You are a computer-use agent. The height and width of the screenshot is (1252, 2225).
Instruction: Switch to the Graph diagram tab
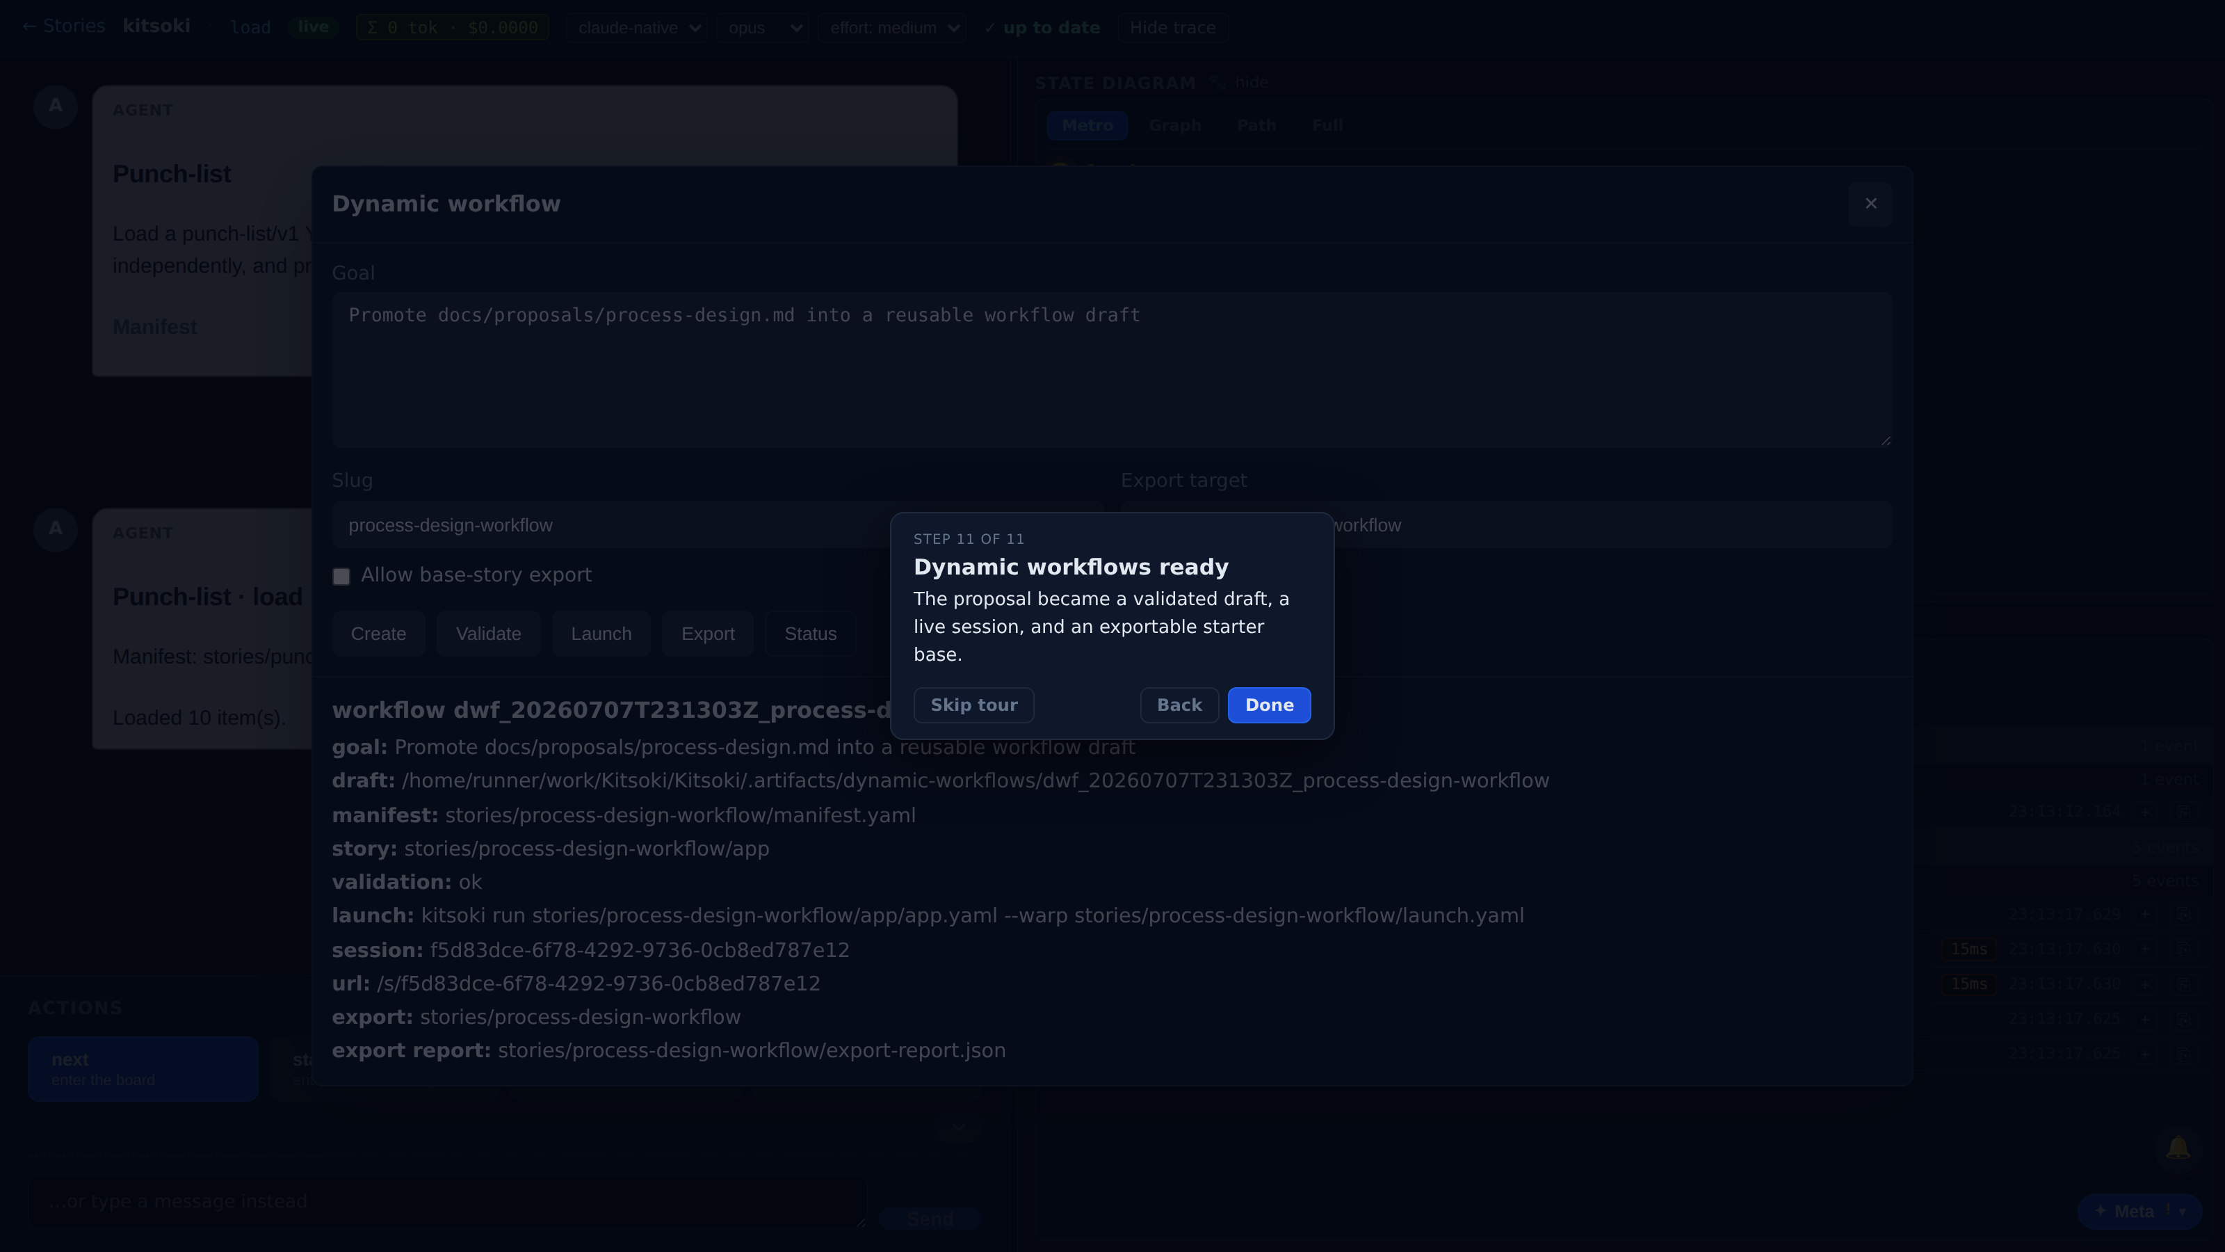[x=1174, y=125]
